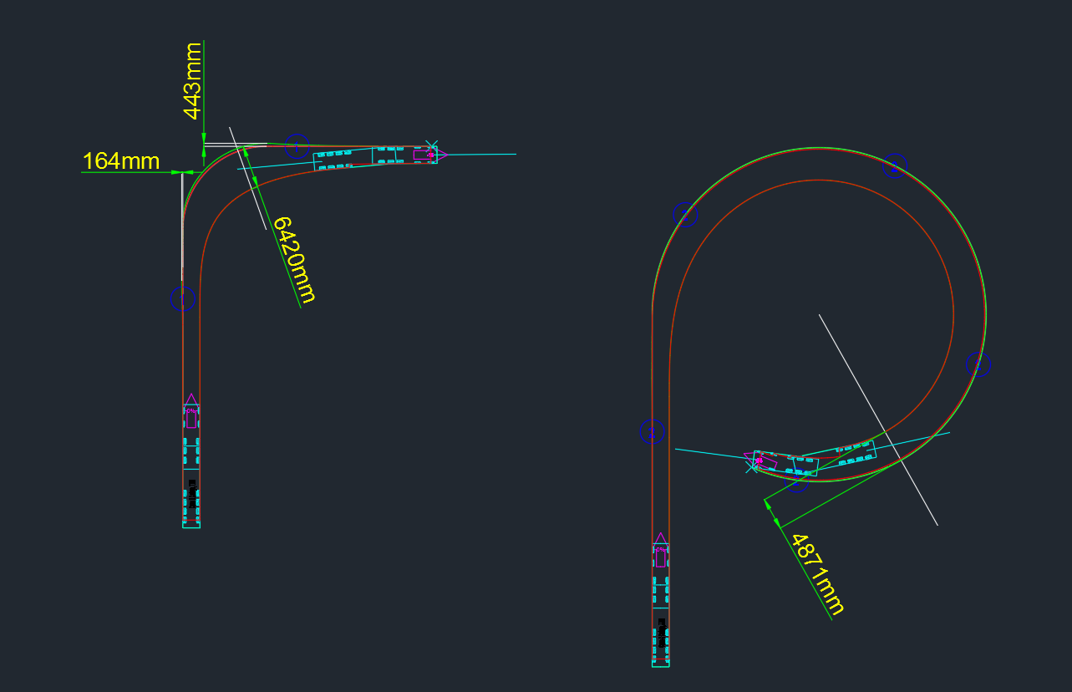This screenshot has width=1072, height=692.
Task: Select the long white diagonal line inside loop
Action: 878,420
